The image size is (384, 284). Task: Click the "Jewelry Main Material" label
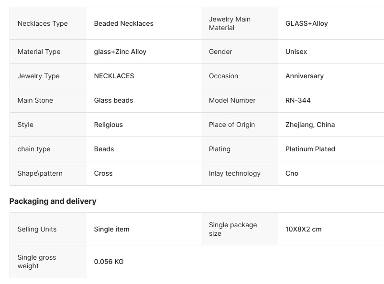coord(230,23)
